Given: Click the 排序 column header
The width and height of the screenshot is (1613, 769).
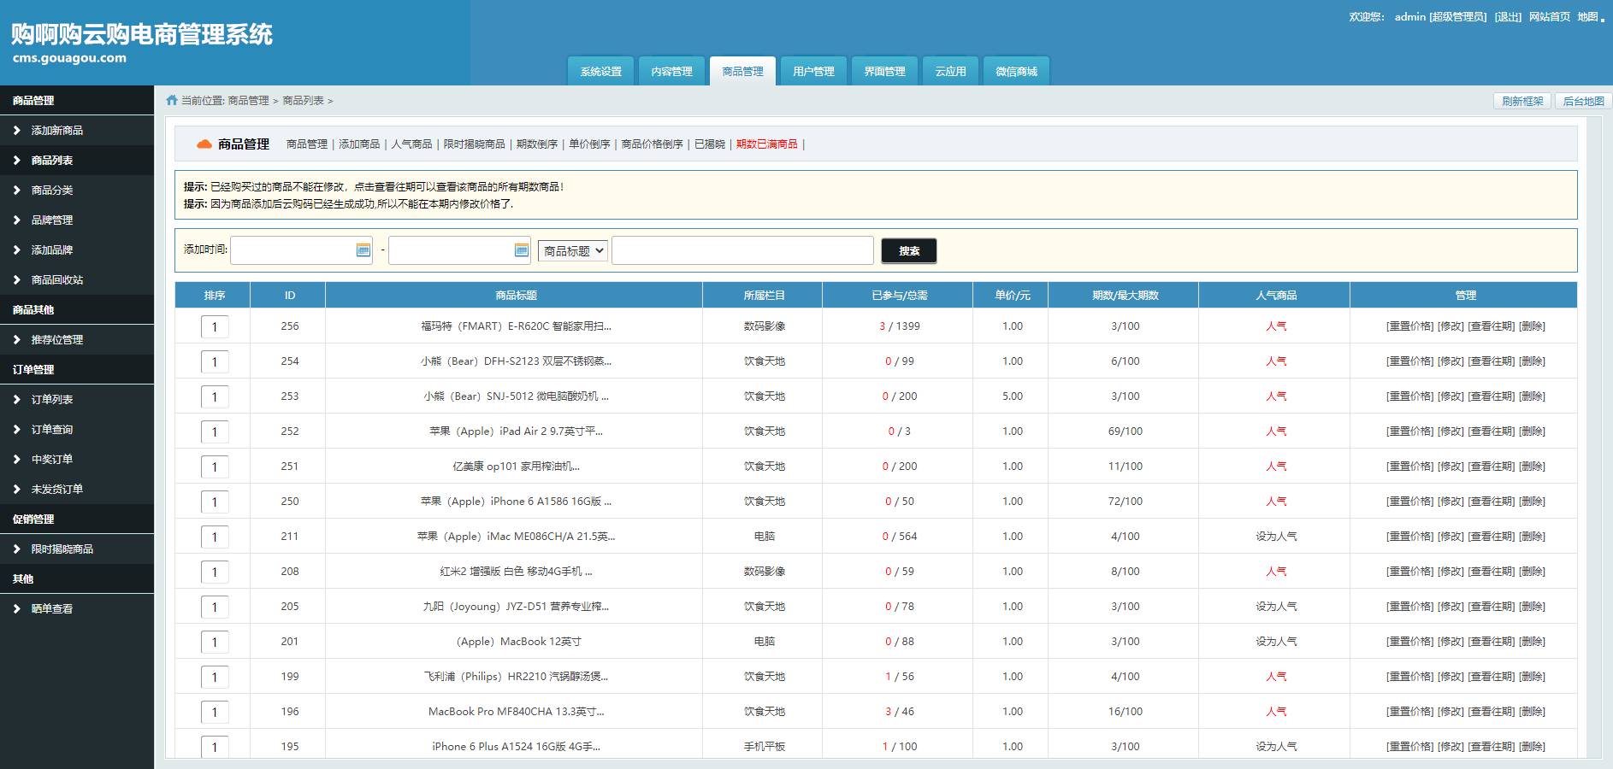Looking at the screenshot, I should pyautogui.click(x=214, y=295).
